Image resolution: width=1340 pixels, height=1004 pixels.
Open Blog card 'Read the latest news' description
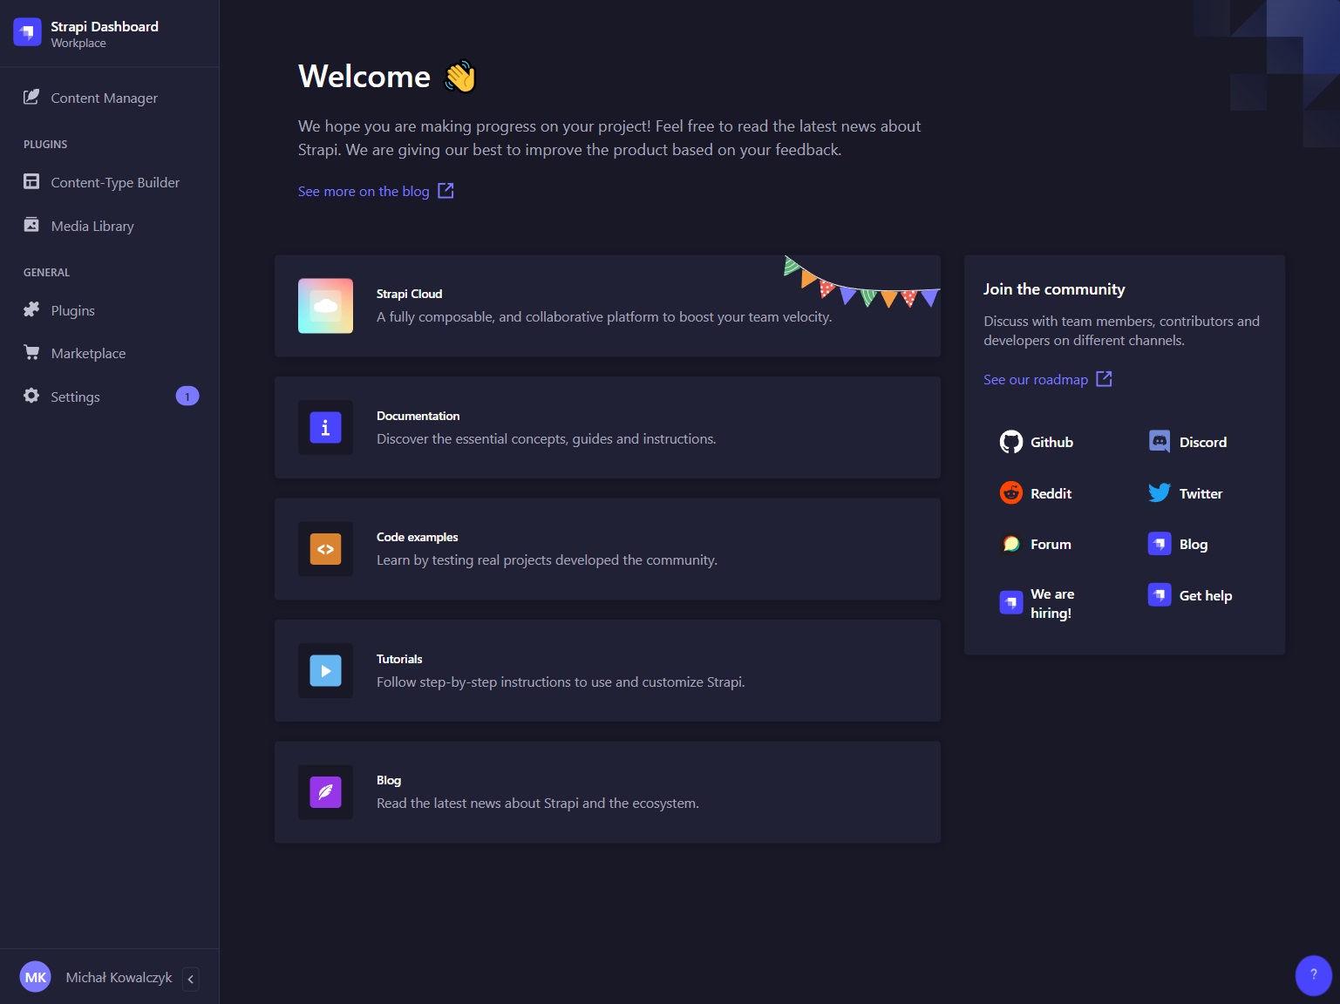tap(538, 803)
